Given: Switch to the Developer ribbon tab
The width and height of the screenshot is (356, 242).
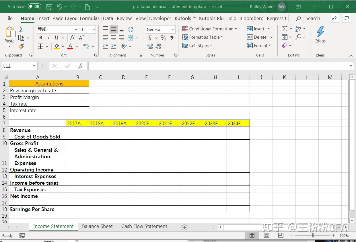Looking at the screenshot, I should click(160, 18).
